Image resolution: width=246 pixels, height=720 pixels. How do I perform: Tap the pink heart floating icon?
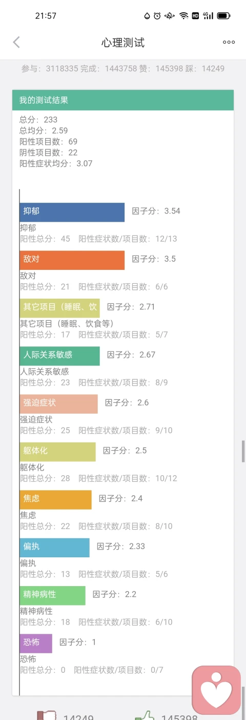(x=216, y=690)
